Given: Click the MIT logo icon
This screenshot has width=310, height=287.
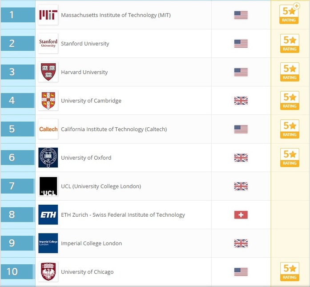Looking at the screenshot, I should pyautogui.click(x=48, y=15).
